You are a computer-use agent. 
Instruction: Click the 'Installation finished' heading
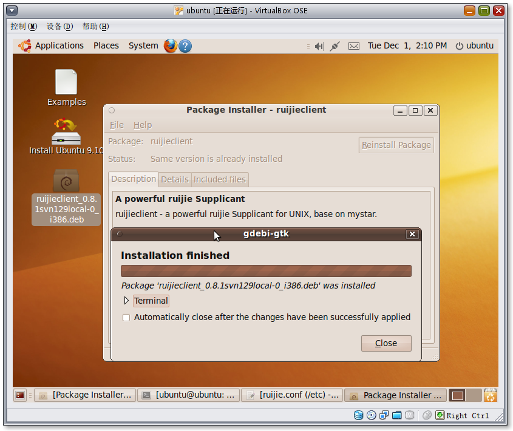tap(175, 256)
